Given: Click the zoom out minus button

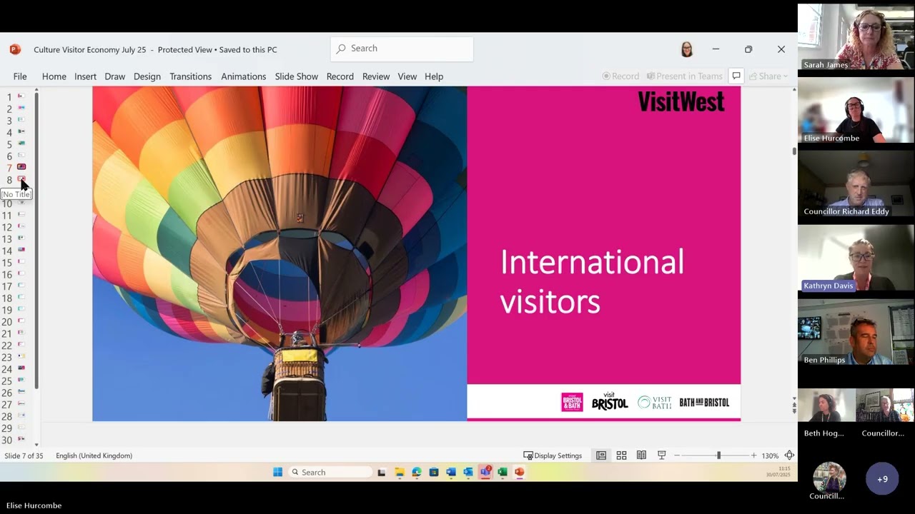Looking at the screenshot, I should tap(677, 455).
